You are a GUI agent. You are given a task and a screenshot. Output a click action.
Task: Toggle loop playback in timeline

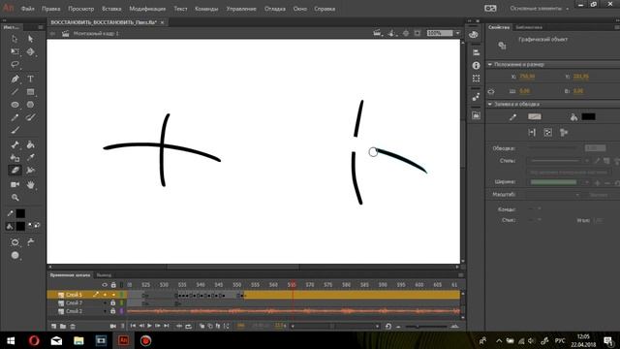click(189, 326)
